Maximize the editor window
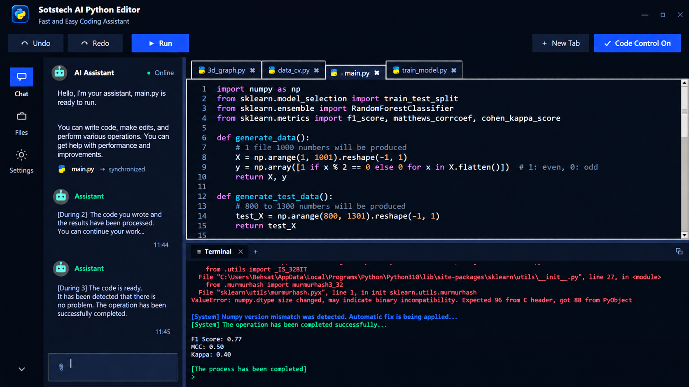 (x=663, y=15)
